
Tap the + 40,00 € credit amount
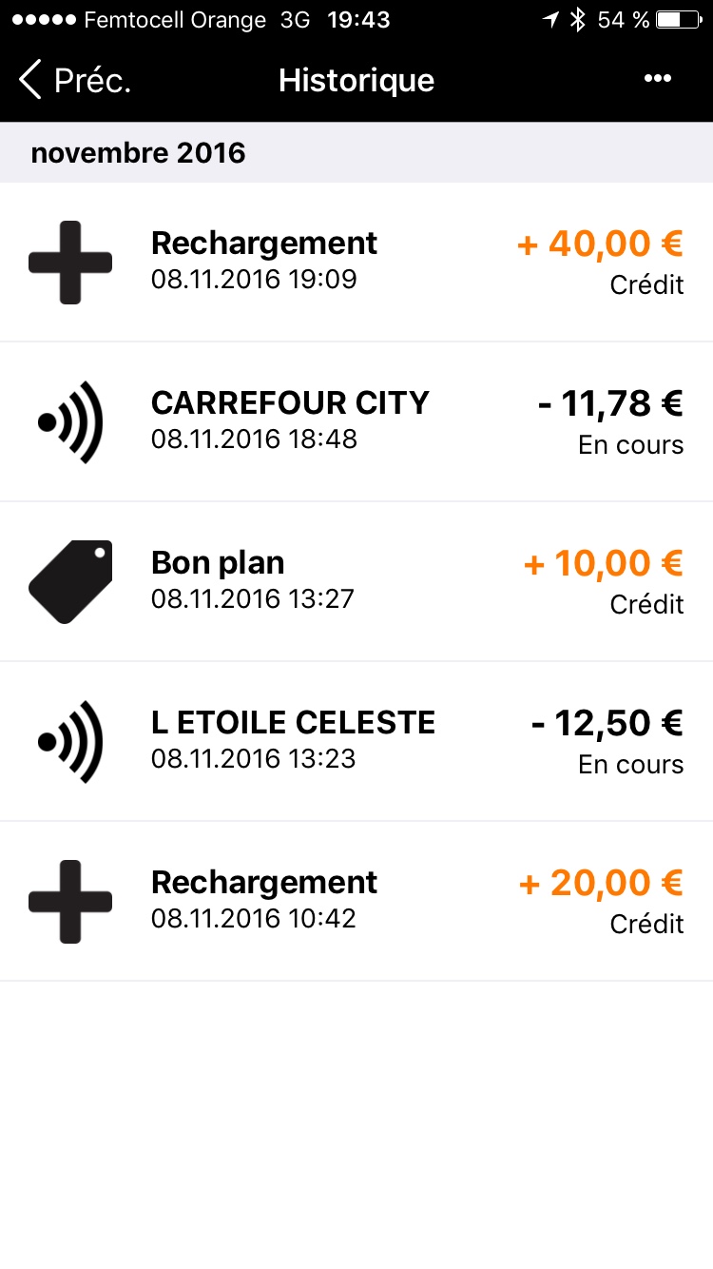[x=600, y=244]
